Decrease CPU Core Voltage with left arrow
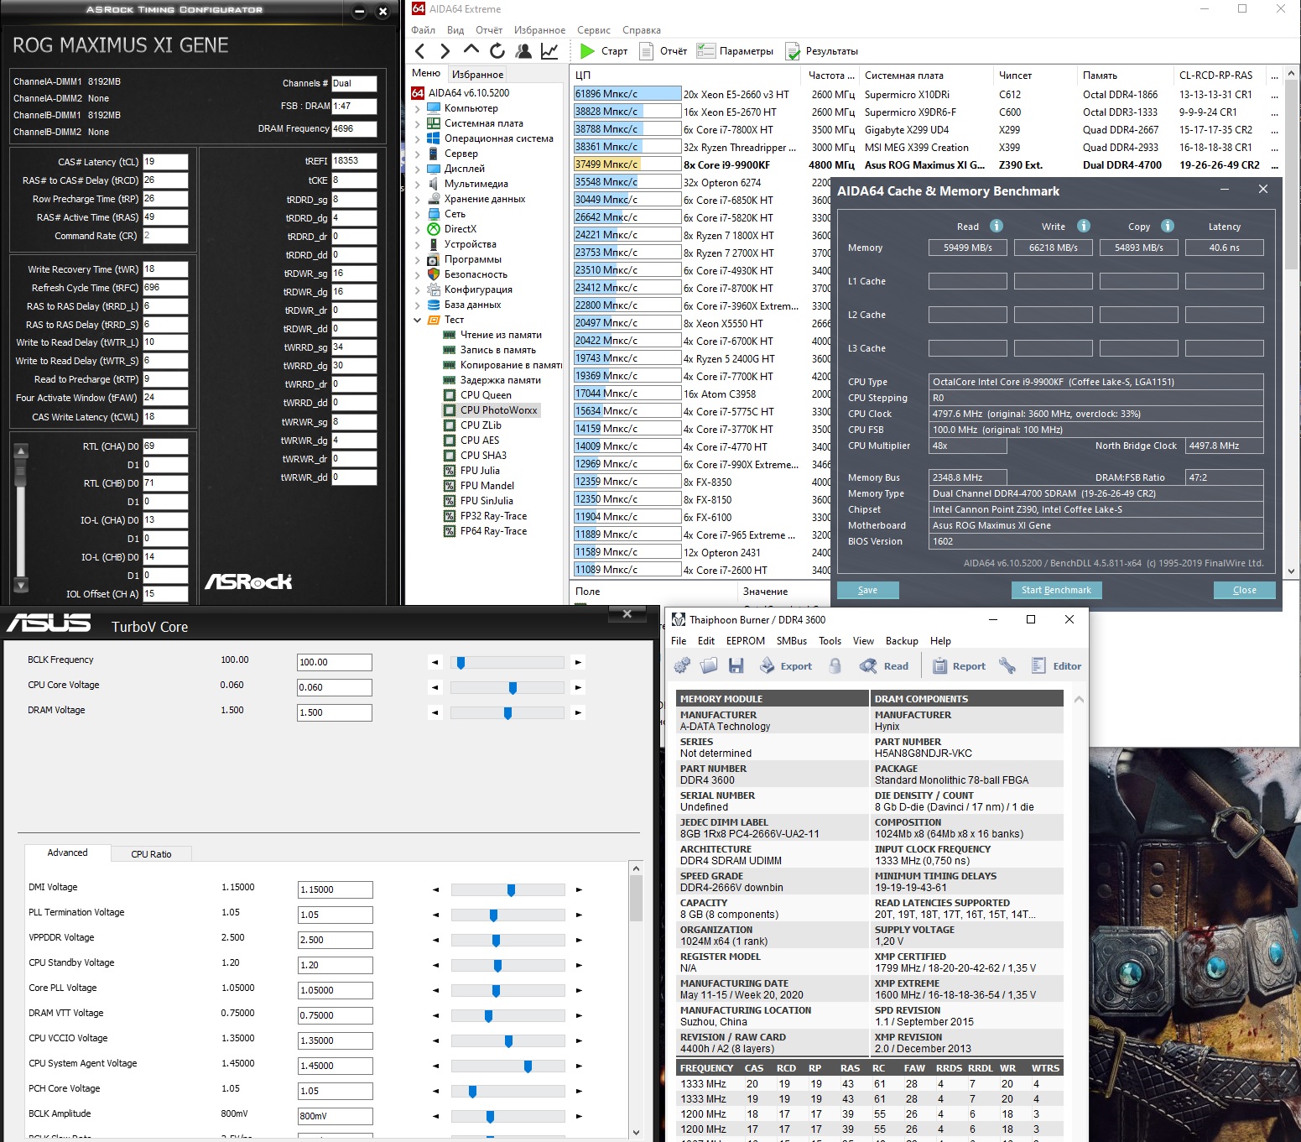This screenshot has height=1142, width=1301. click(435, 688)
